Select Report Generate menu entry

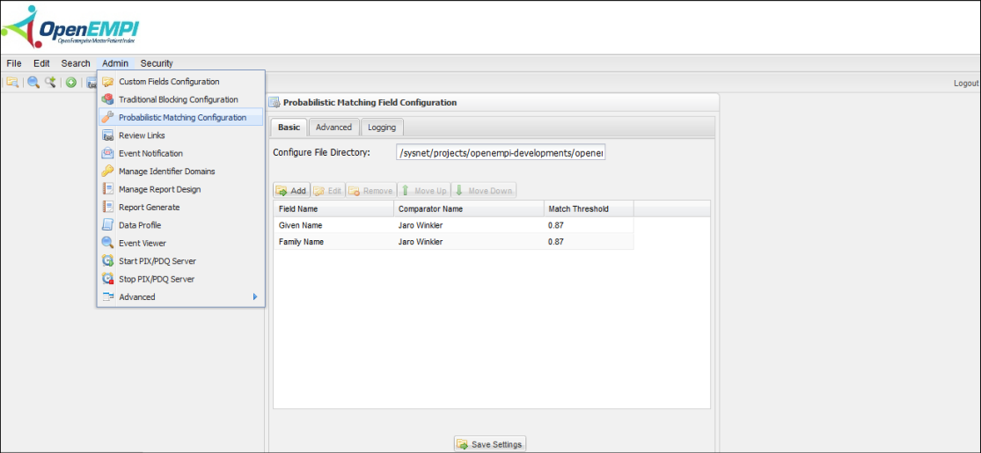pos(181,207)
